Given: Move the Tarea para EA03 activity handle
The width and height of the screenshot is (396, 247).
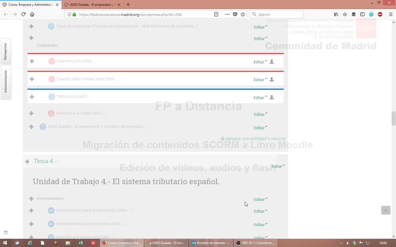Looking at the screenshot, I should pyautogui.click(x=32, y=97).
